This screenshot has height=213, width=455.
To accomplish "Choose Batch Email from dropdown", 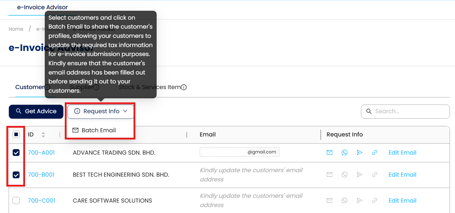I will pyautogui.click(x=98, y=130).
